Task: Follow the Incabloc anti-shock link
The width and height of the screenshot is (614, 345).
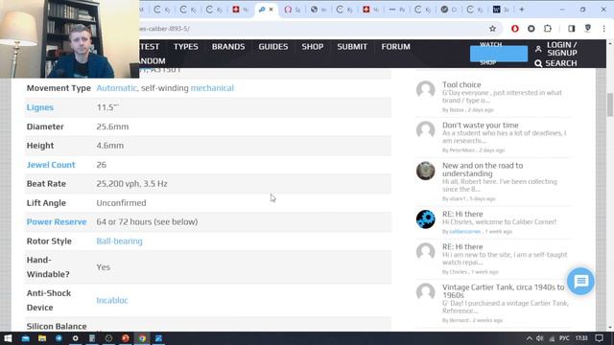Action: coord(112,300)
